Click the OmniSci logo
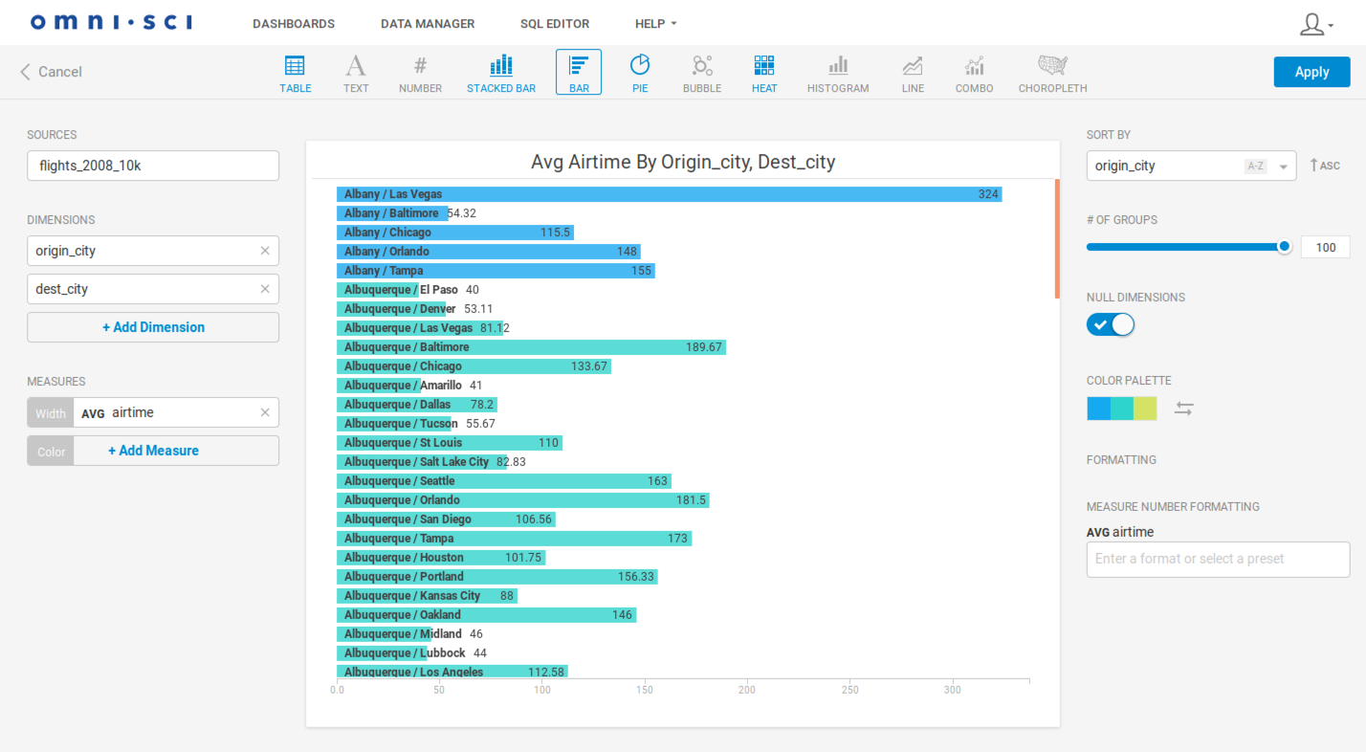 [x=111, y=22]
